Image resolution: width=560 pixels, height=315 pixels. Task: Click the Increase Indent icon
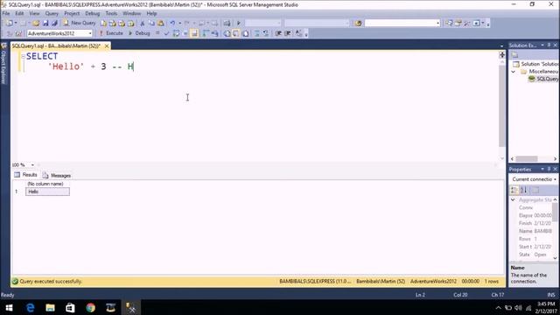pyautogui.click(x=288, y=33)
